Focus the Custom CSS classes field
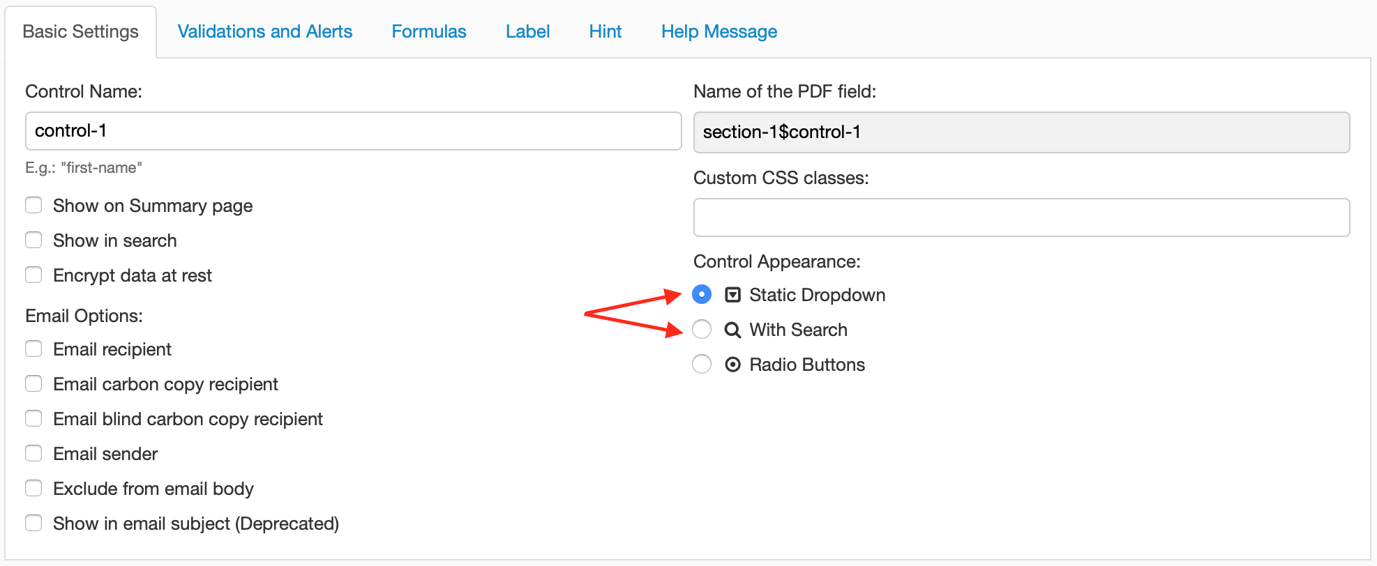The height and width of the screenshot is (566, 1377). [1021, 217]
